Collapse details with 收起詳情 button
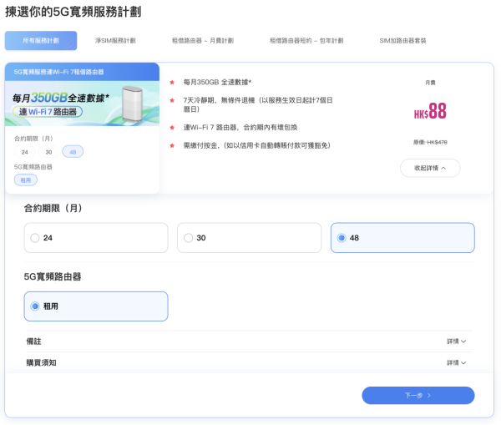 point(430,168)
